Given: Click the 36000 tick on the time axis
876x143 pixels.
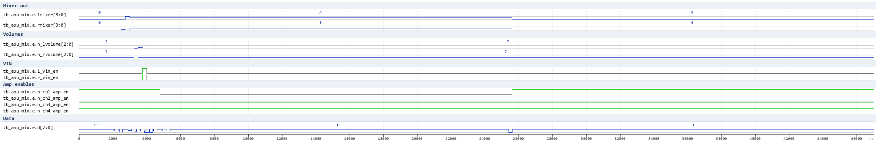Looking at the screenshot, I should coord(688,139).
